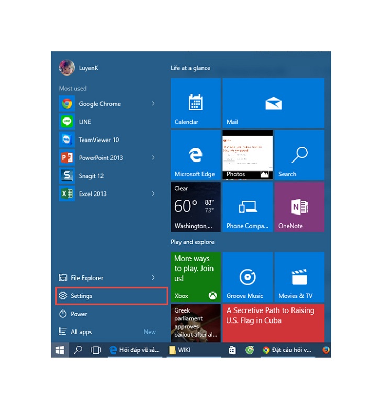Expand Google Chrome jump list arrow

point(153,104)
